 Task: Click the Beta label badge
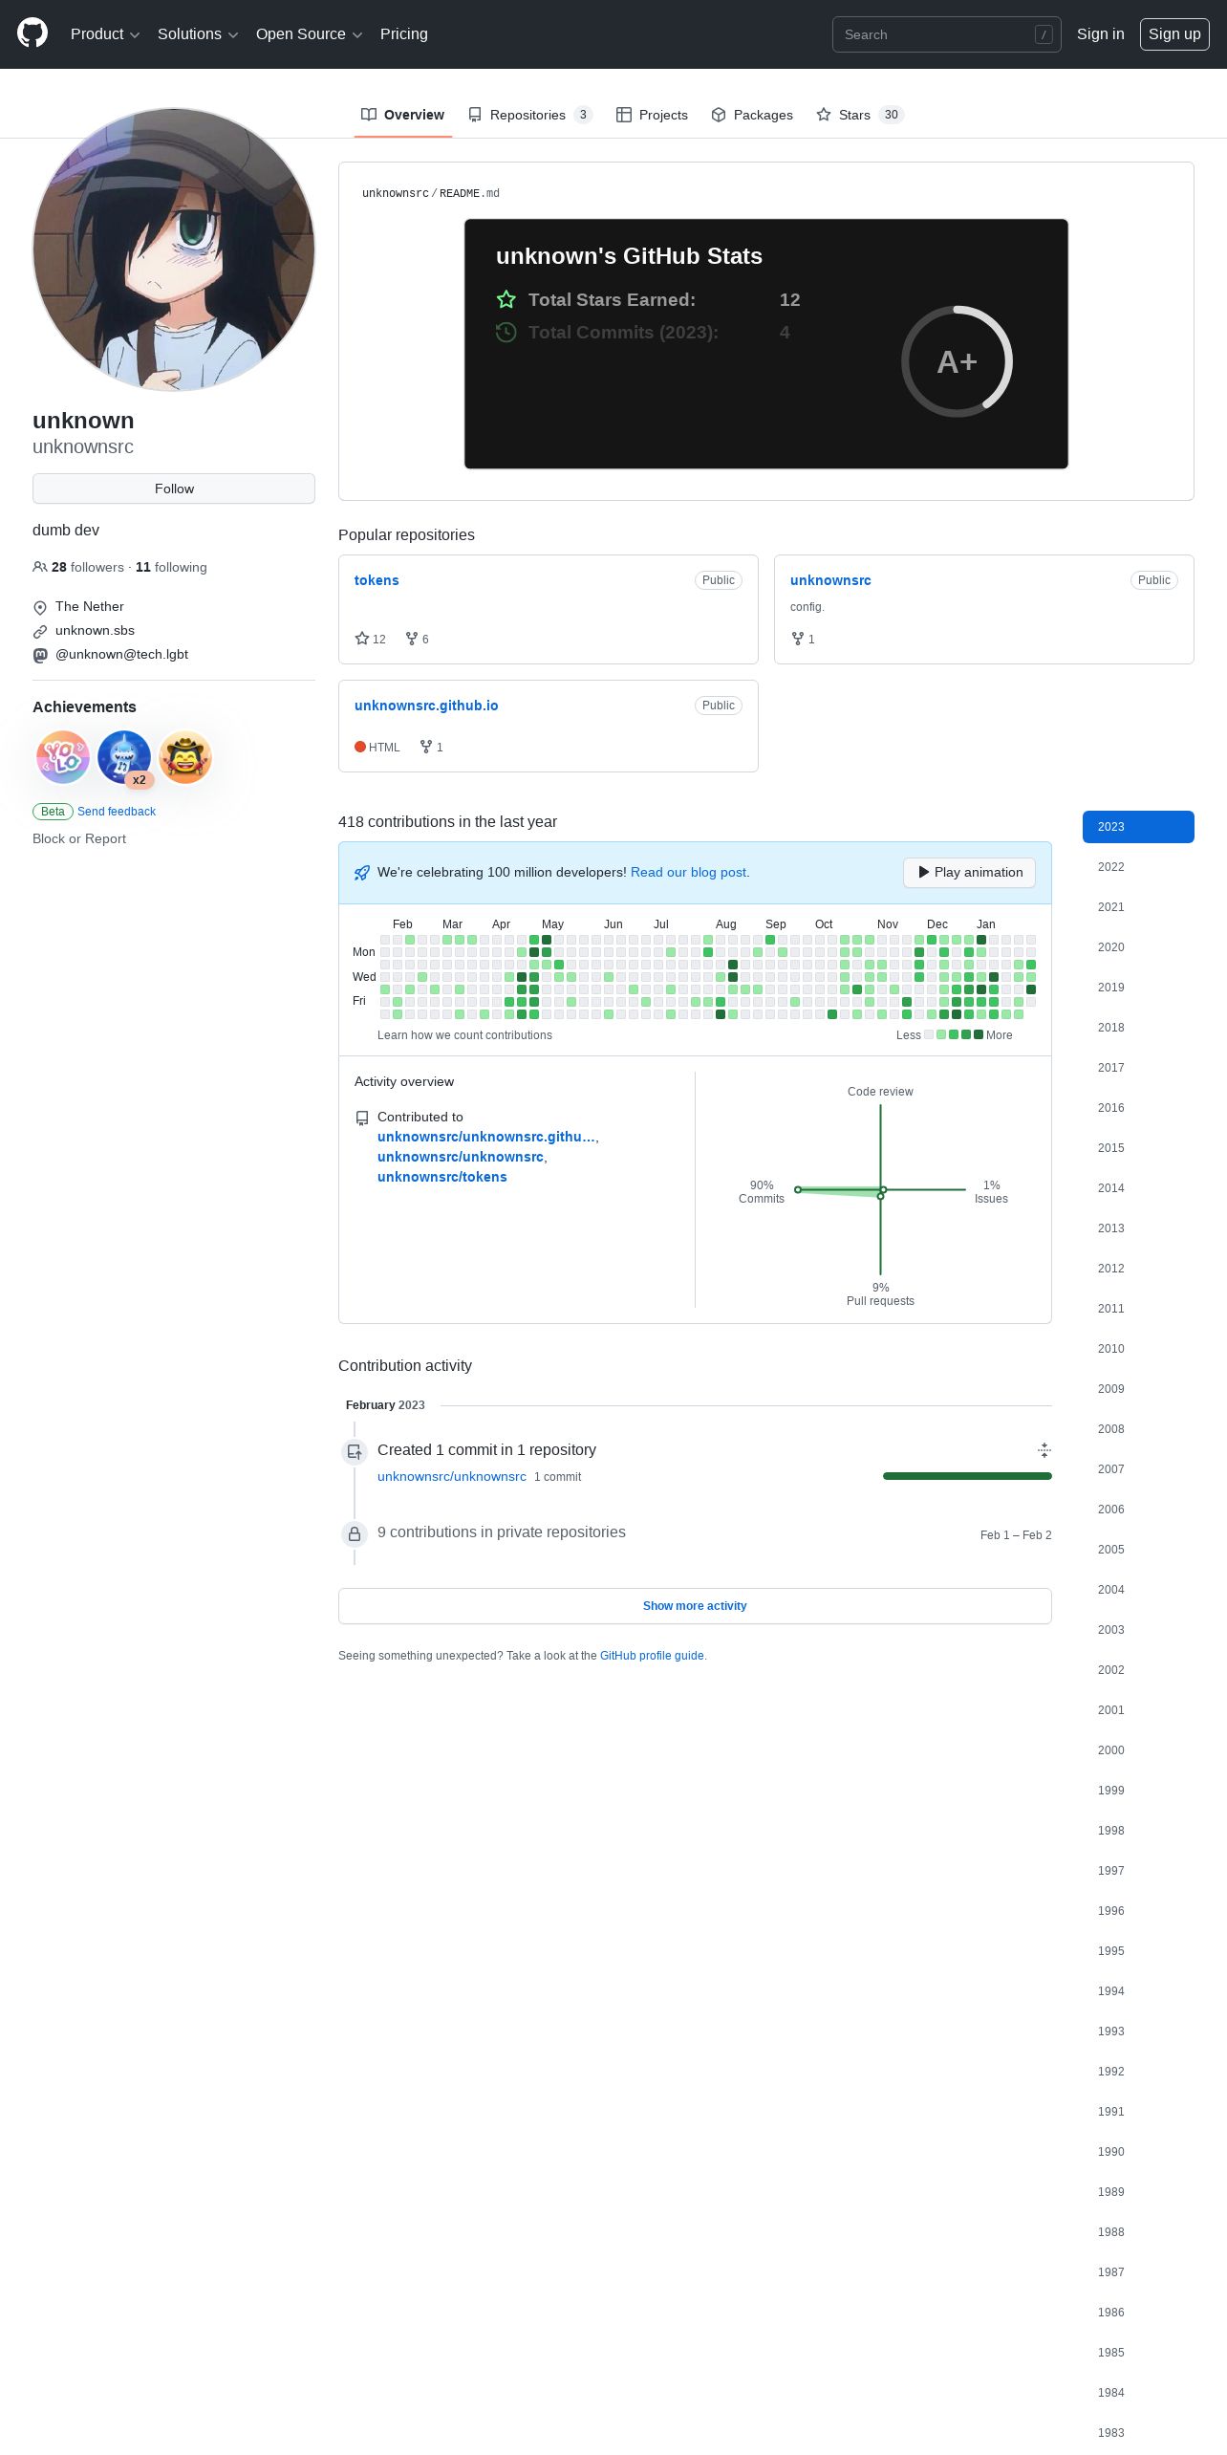click(53, 812)
